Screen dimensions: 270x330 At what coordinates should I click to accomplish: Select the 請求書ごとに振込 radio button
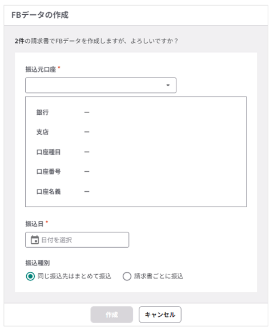(x=127, y=276)
